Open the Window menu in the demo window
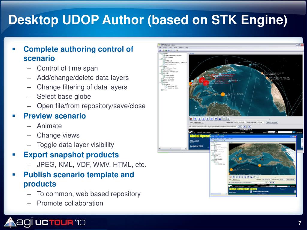The image size is (307, 230). (x=181, y=48)
